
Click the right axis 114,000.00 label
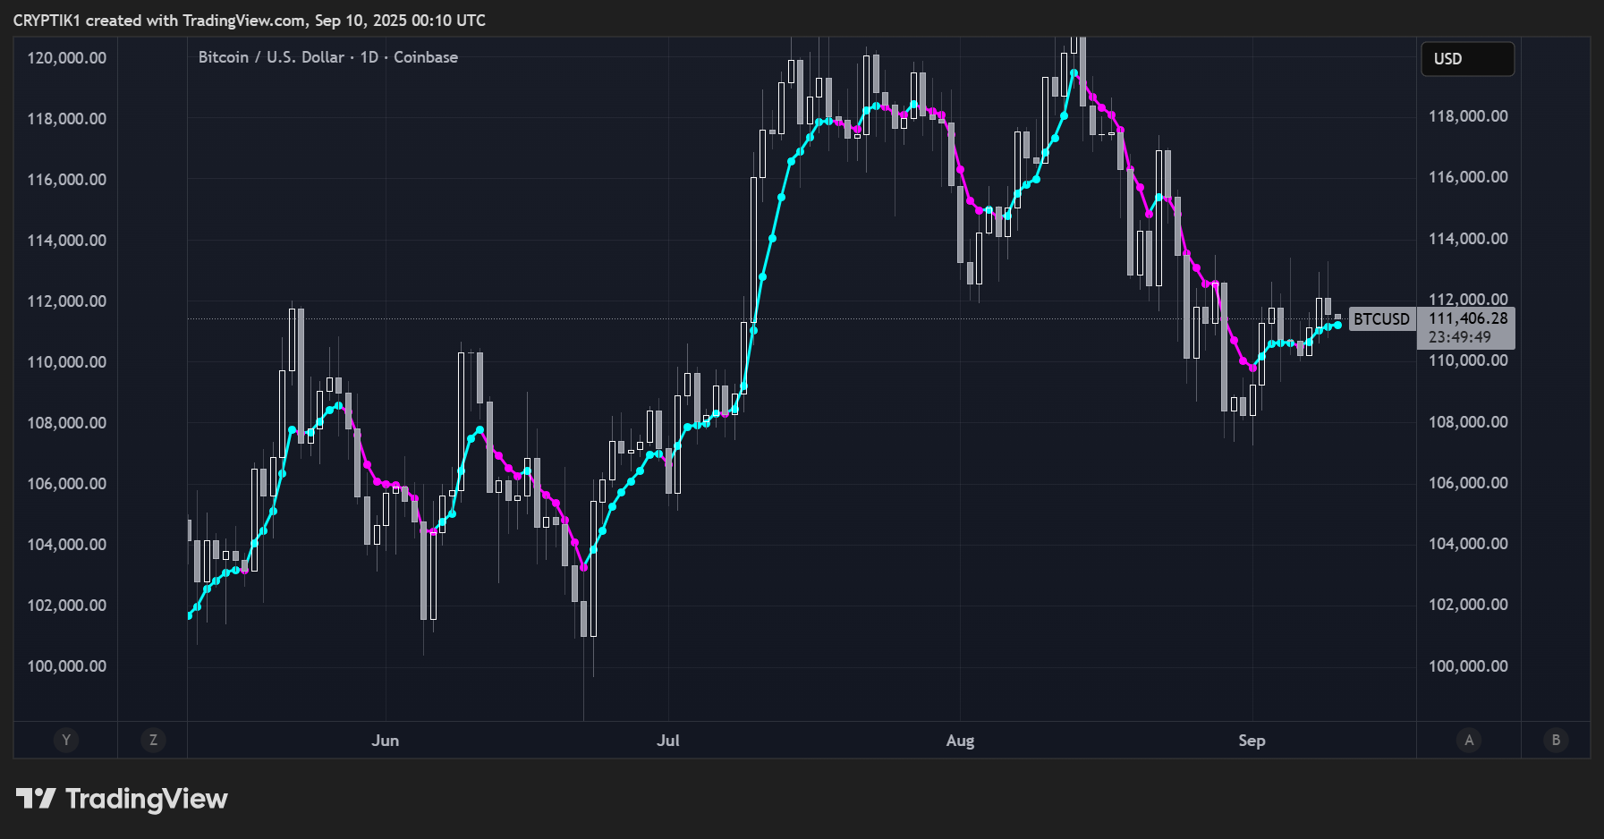[x=1468, y=239]
